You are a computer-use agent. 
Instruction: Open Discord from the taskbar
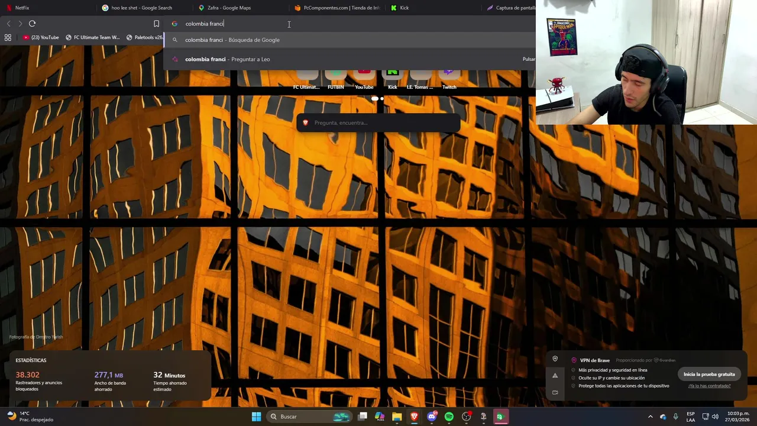(x=432, y=417)
